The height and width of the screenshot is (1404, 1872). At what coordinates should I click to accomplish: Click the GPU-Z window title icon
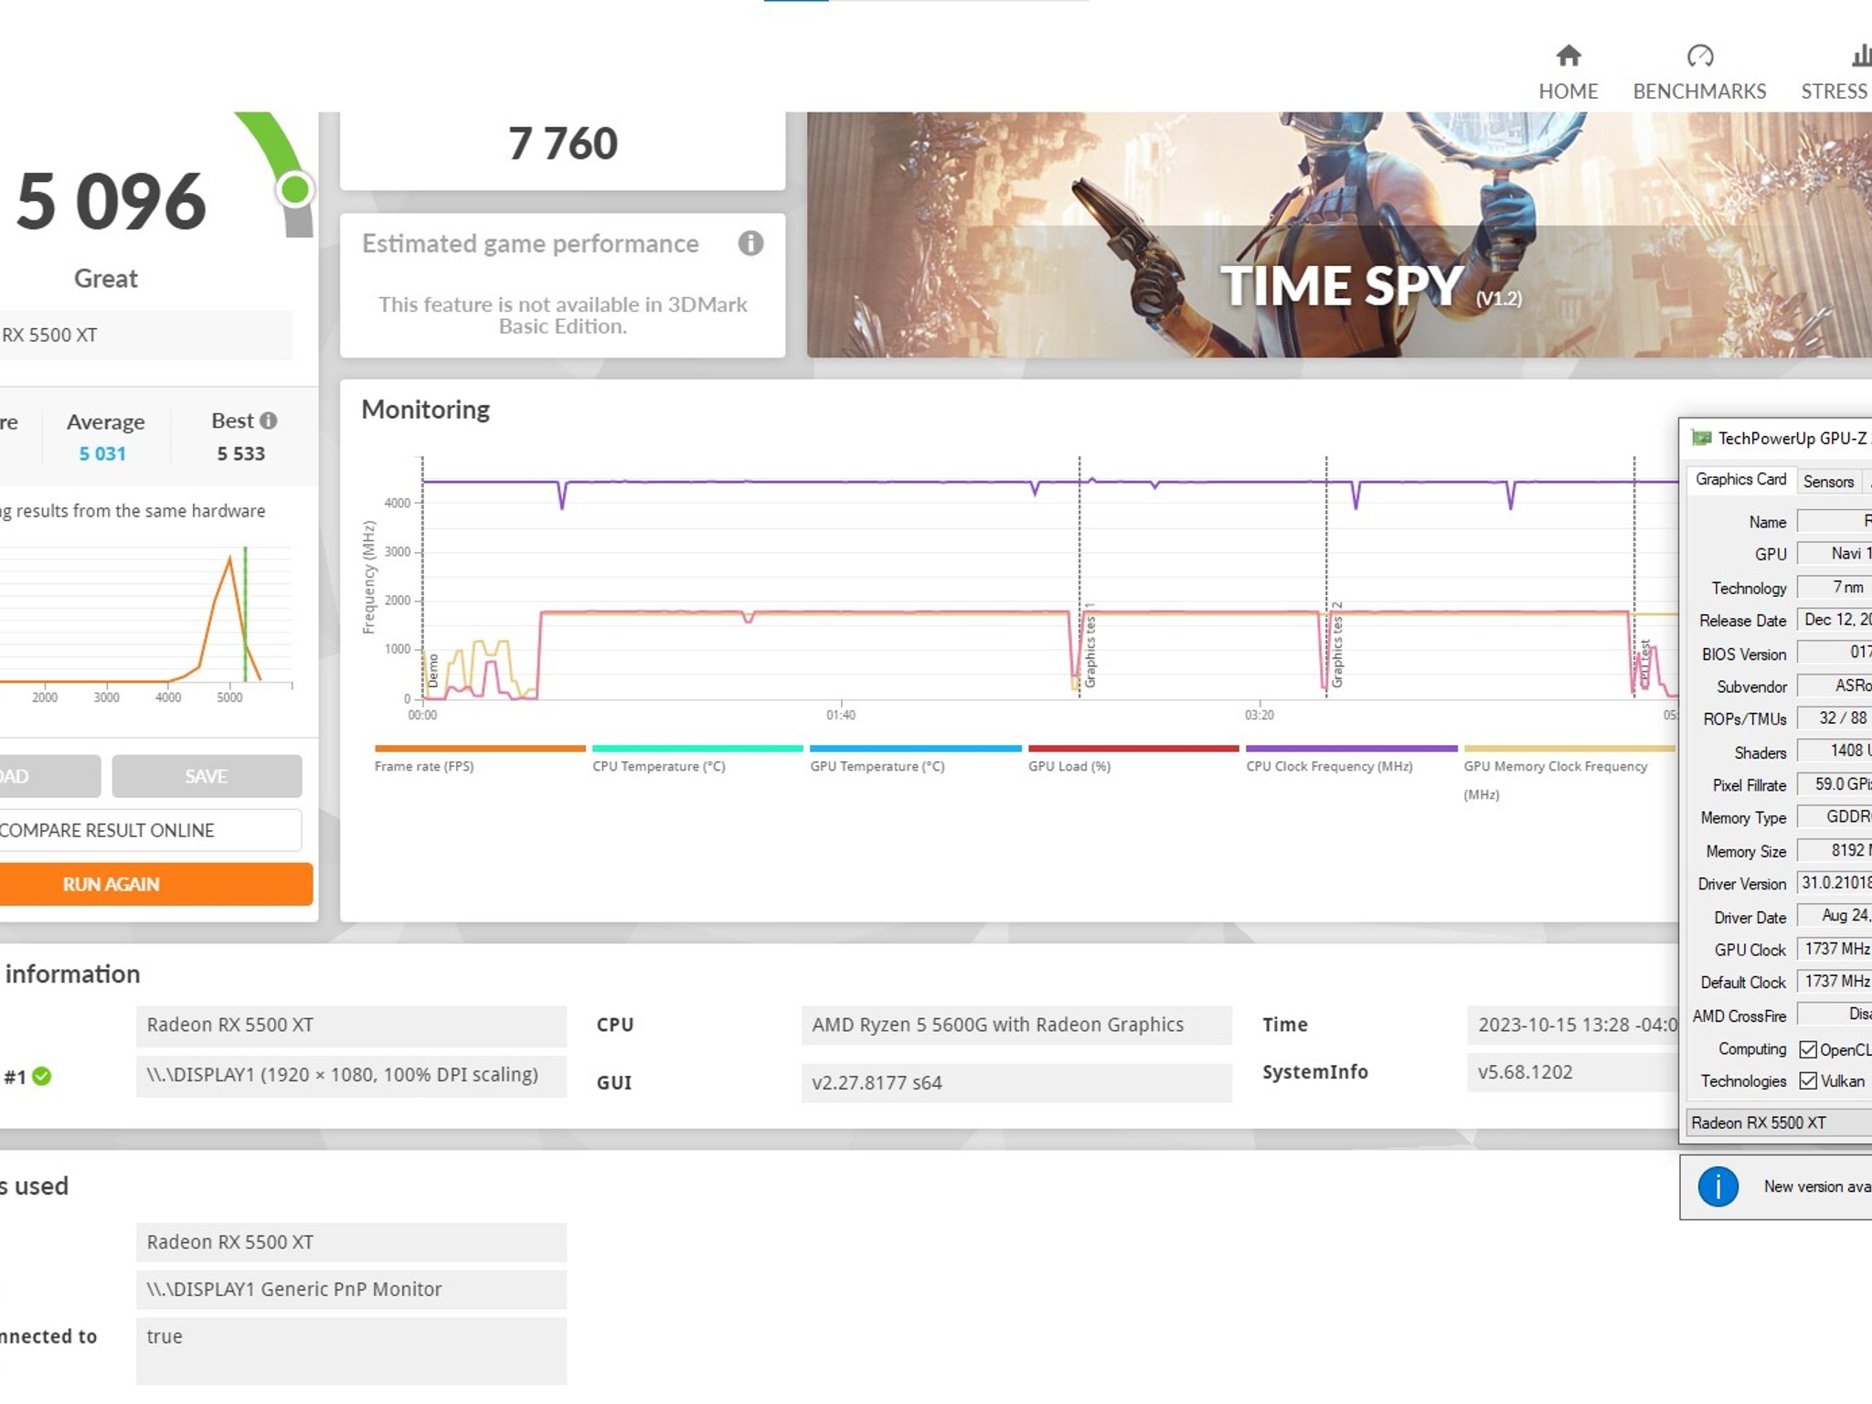1701,438
